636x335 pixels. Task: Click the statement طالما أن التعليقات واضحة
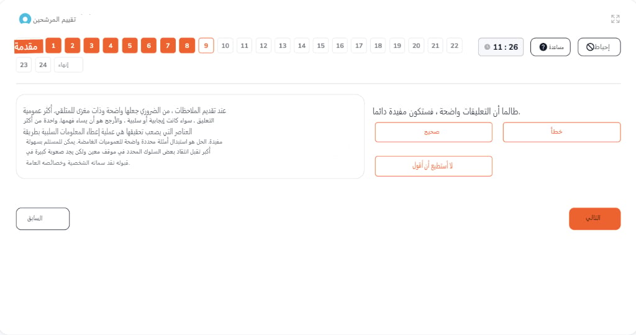(x=446, y=111)
